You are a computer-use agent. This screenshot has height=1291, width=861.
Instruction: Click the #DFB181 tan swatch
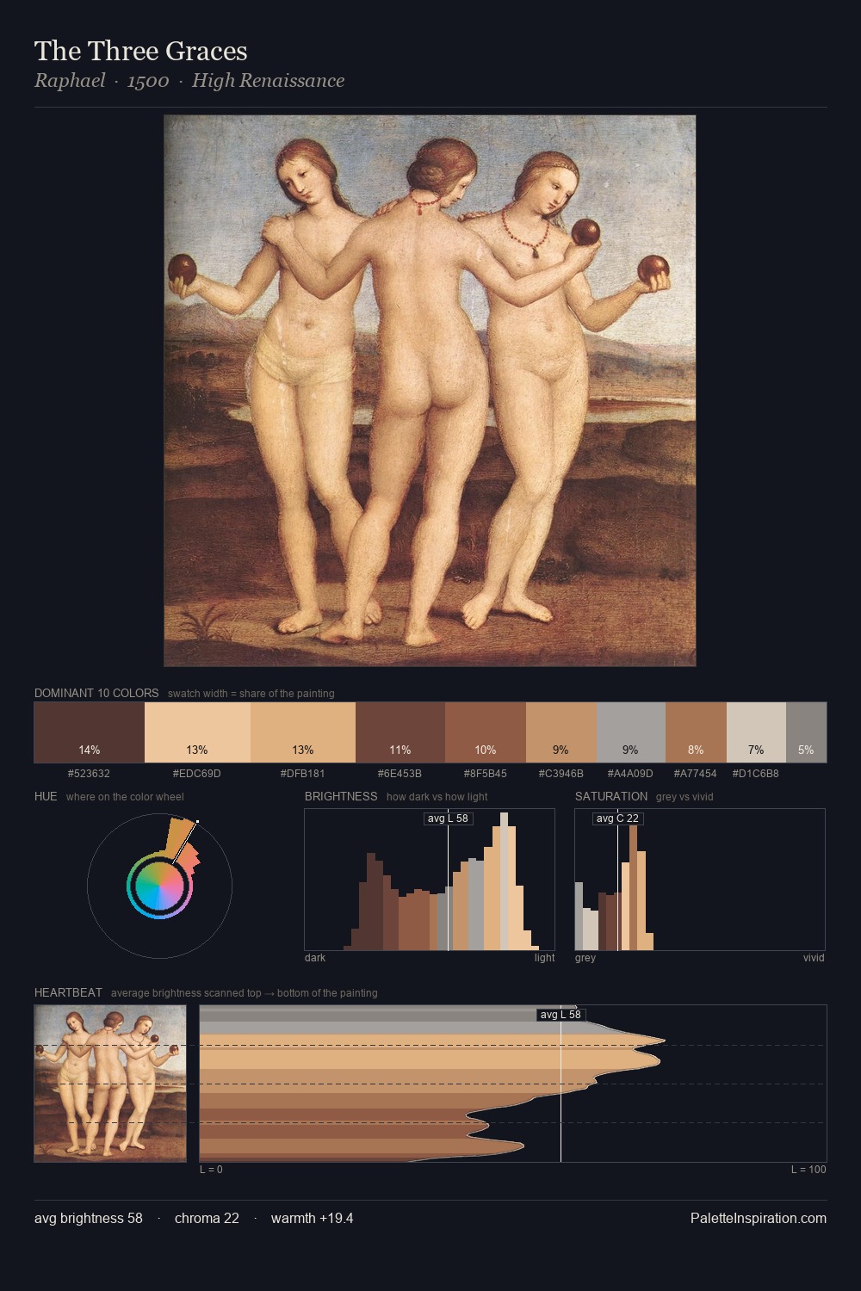303,732
